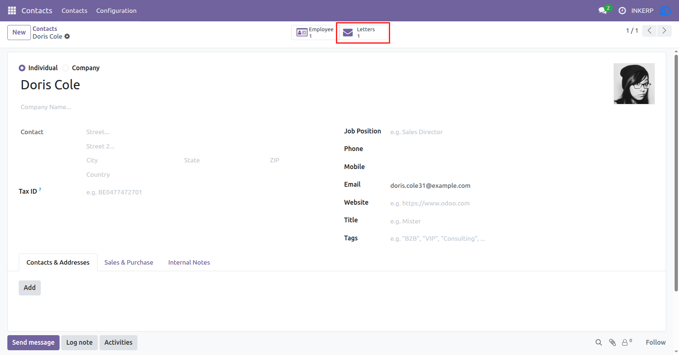Image resolution: width=679 pixels, height=355 pixels.
Task: Click the email doris.cole31@example.com field
Action: pyautogui.click(x=522, y=186)
